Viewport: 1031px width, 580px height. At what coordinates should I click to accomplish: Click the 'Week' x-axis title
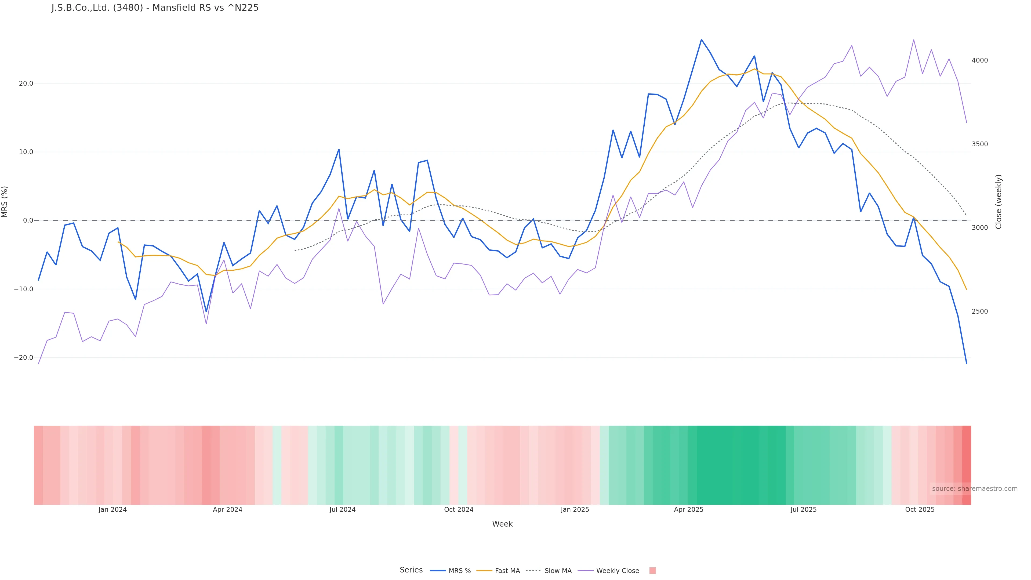click(502, 524)
